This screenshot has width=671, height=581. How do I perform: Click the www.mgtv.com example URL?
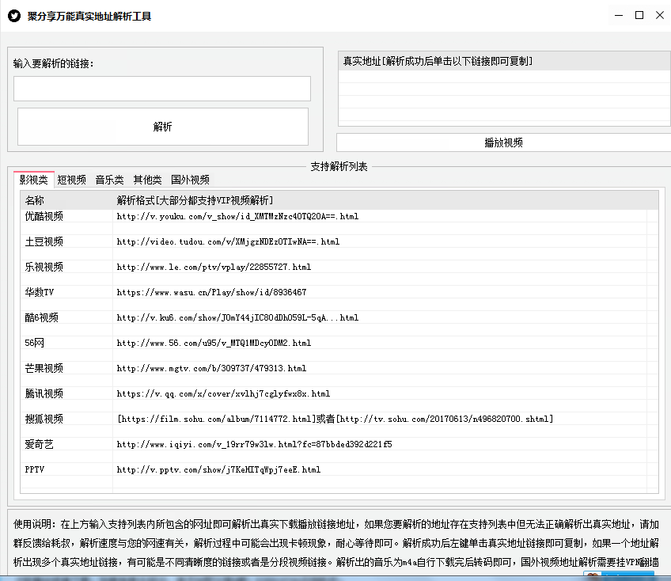[x=211, y=368]
